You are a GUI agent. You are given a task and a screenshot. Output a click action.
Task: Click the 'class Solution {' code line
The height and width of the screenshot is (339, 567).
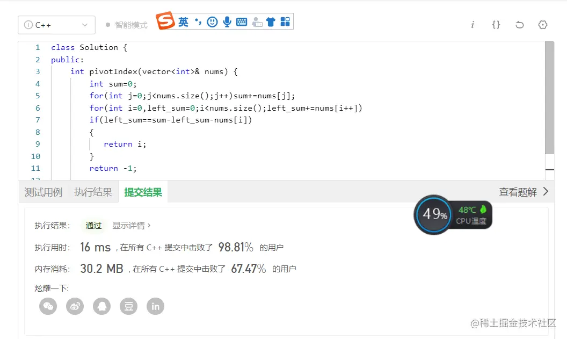[x=89, y=47]
